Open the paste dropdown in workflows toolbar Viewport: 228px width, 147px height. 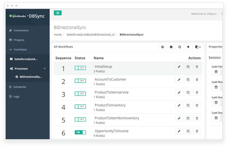[x=198, y=47]
